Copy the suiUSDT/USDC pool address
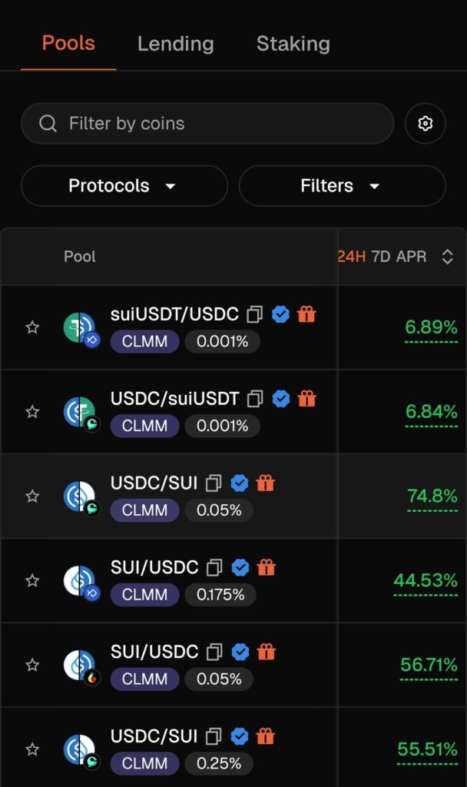This screenshot has width=467, height=787. (x=254, y=314)
